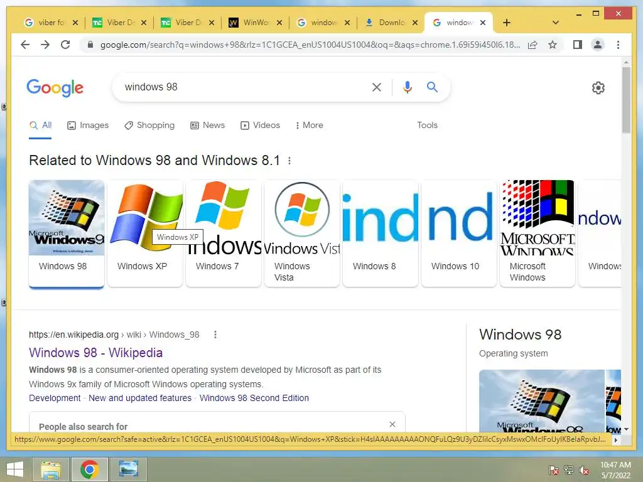
Task: Open File Explorer from the taskbar
Action: [x=51, y=469]
